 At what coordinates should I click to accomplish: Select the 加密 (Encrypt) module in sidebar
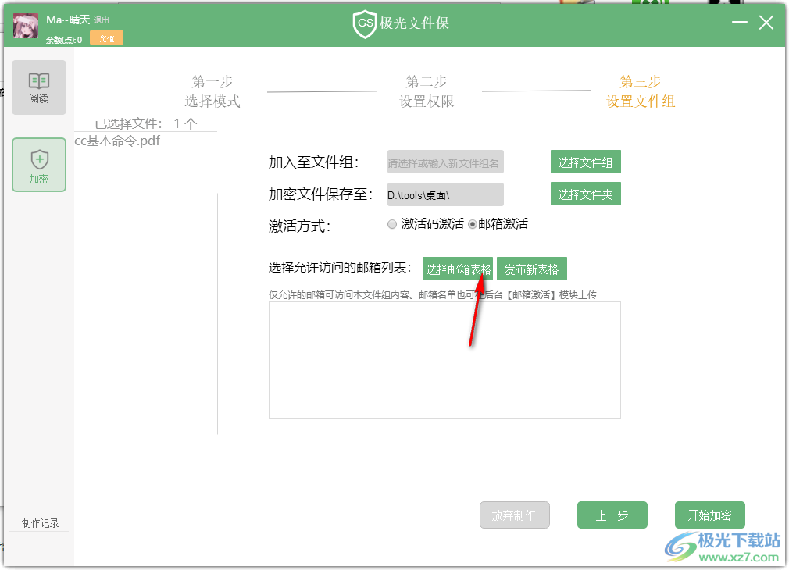(x=38, y=165)
